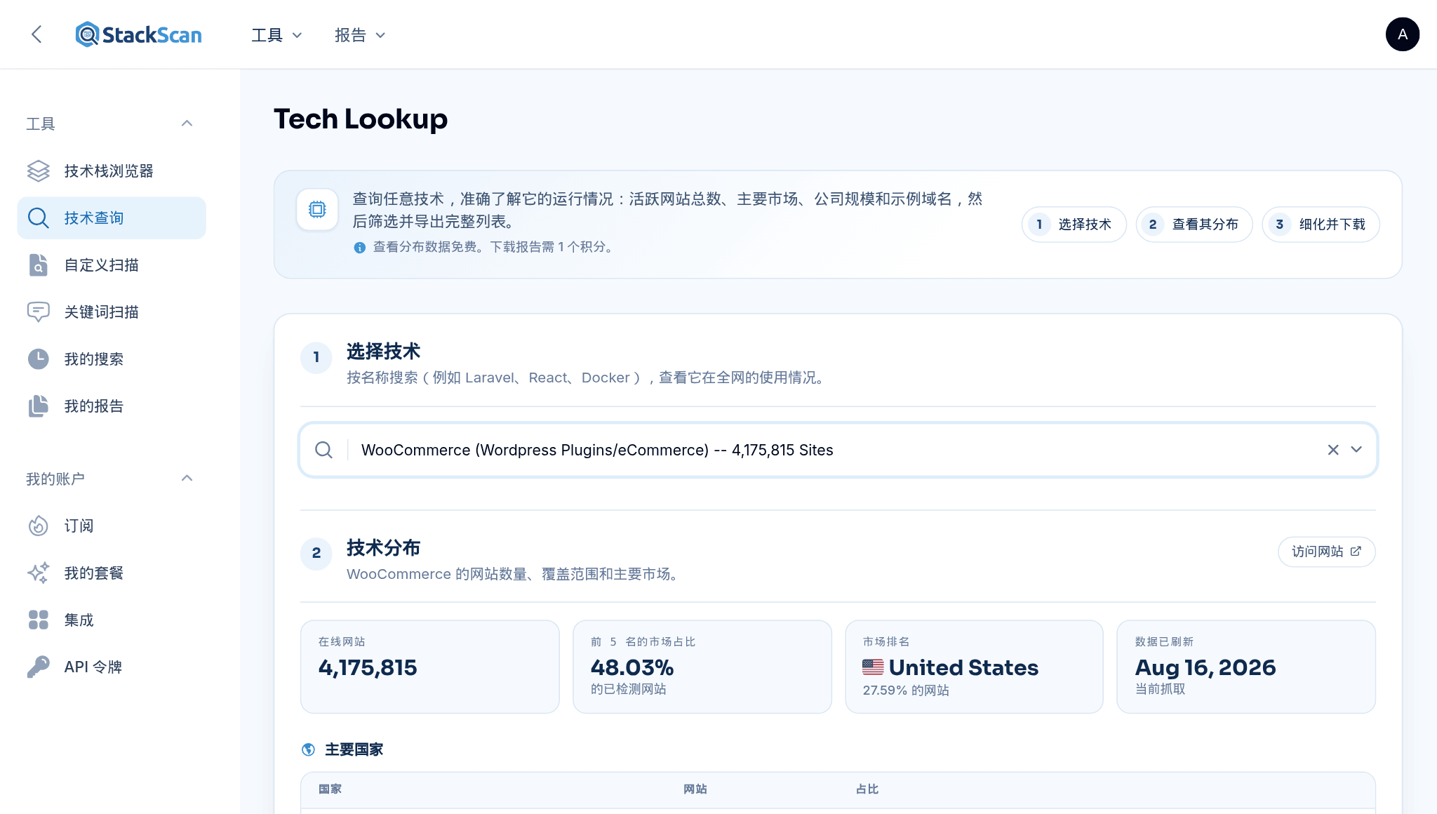Click step 2 查看其分布 pill
The image size is (1437, 814).
pyautogui.click(x=1194, y=225)
